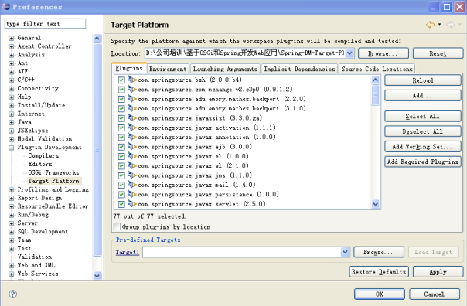Image resolution: width=467 pixels, height=306 pixels.
Task: Expand the Java tree node
Action: [12, 122]
